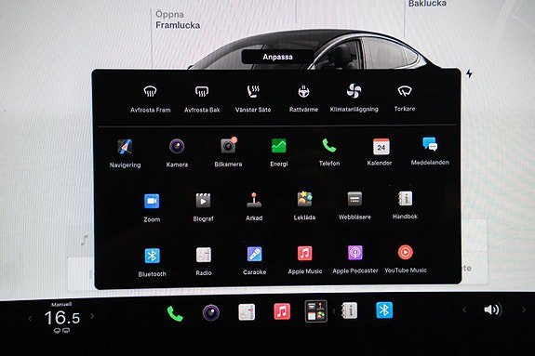Image resolution: width=535 pixels, height=356 pixels.
Task: Decrease temperature with left arrow
Action: point(30,319)
